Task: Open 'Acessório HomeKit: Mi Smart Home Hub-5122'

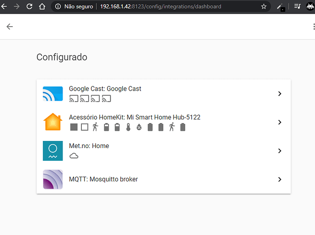Action: point(164,122)
